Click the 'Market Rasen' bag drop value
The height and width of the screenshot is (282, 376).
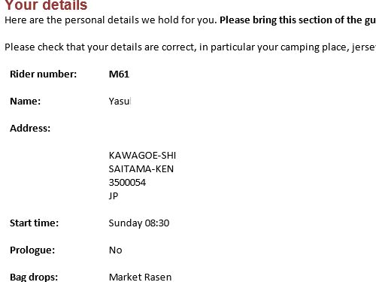click(140, 277)
